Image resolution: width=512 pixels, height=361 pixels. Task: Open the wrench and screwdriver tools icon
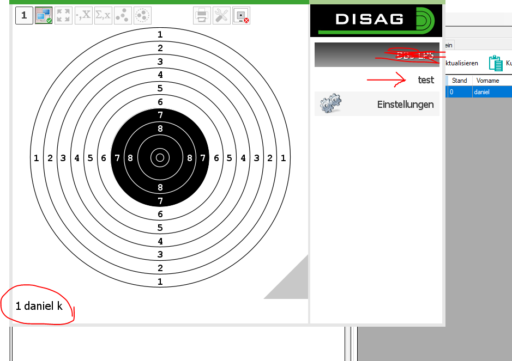click(221, 16)
